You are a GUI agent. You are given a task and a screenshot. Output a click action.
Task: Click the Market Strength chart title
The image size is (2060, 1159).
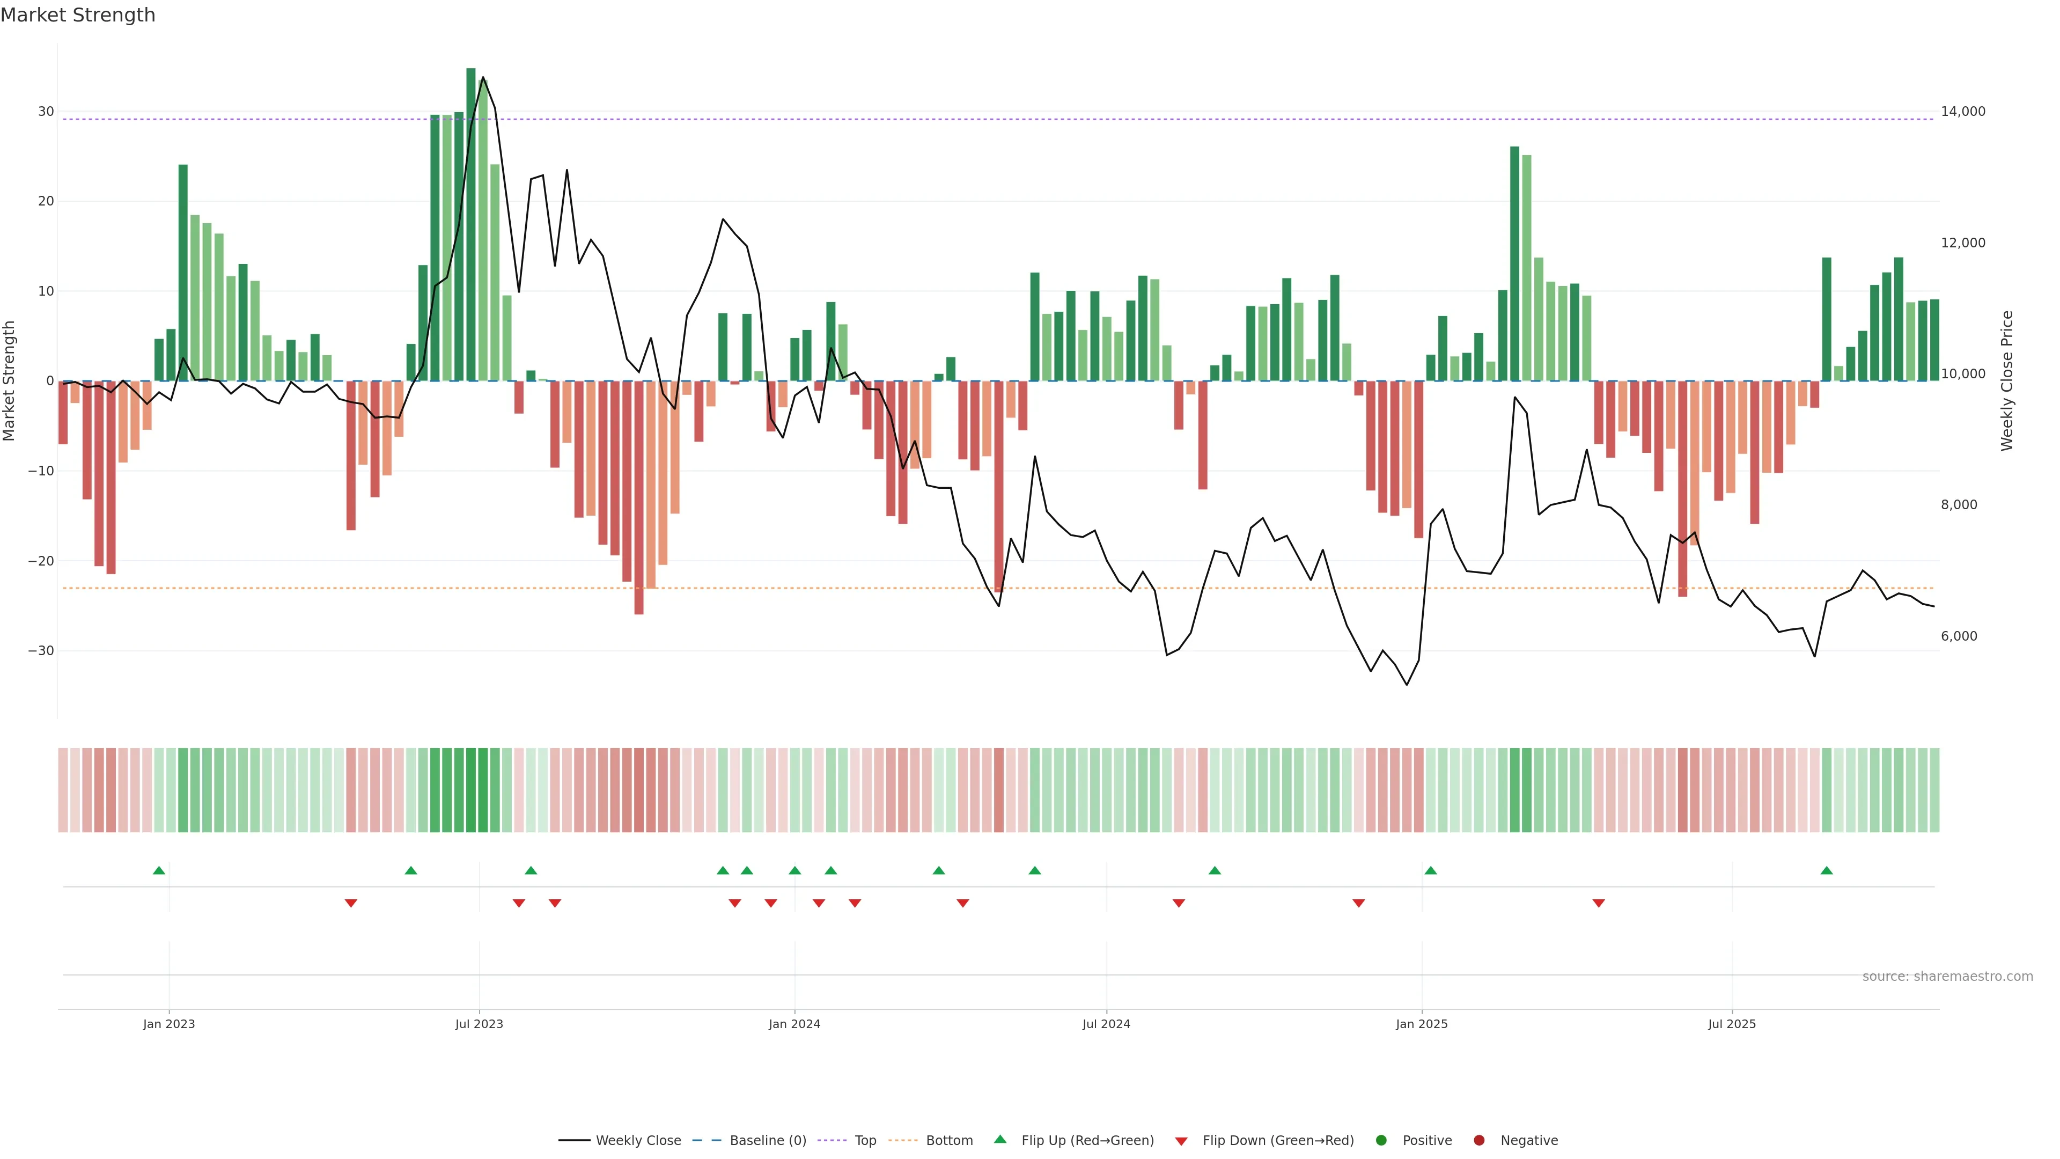(x=78, y=15)
